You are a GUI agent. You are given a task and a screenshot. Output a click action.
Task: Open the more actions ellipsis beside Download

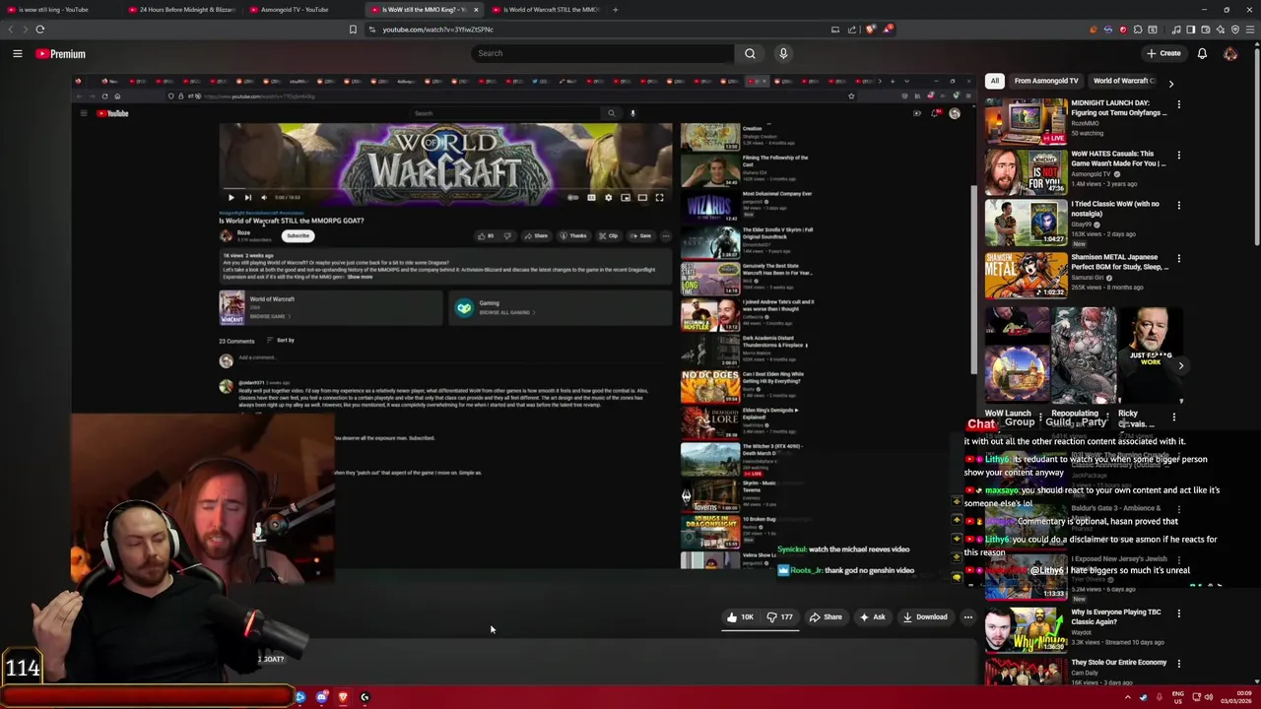(967, 617)
